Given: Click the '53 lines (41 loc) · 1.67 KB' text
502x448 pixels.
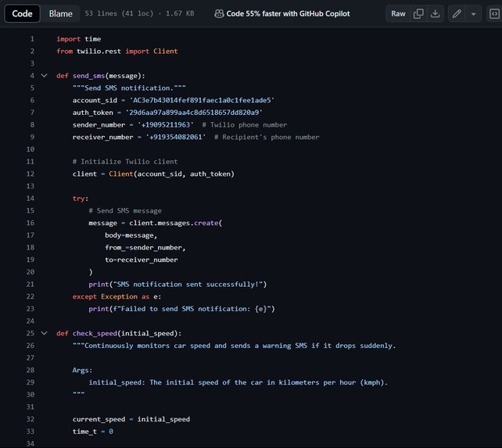Looking at the screenshot, I should pyautogui.click(x=139, y=13).
